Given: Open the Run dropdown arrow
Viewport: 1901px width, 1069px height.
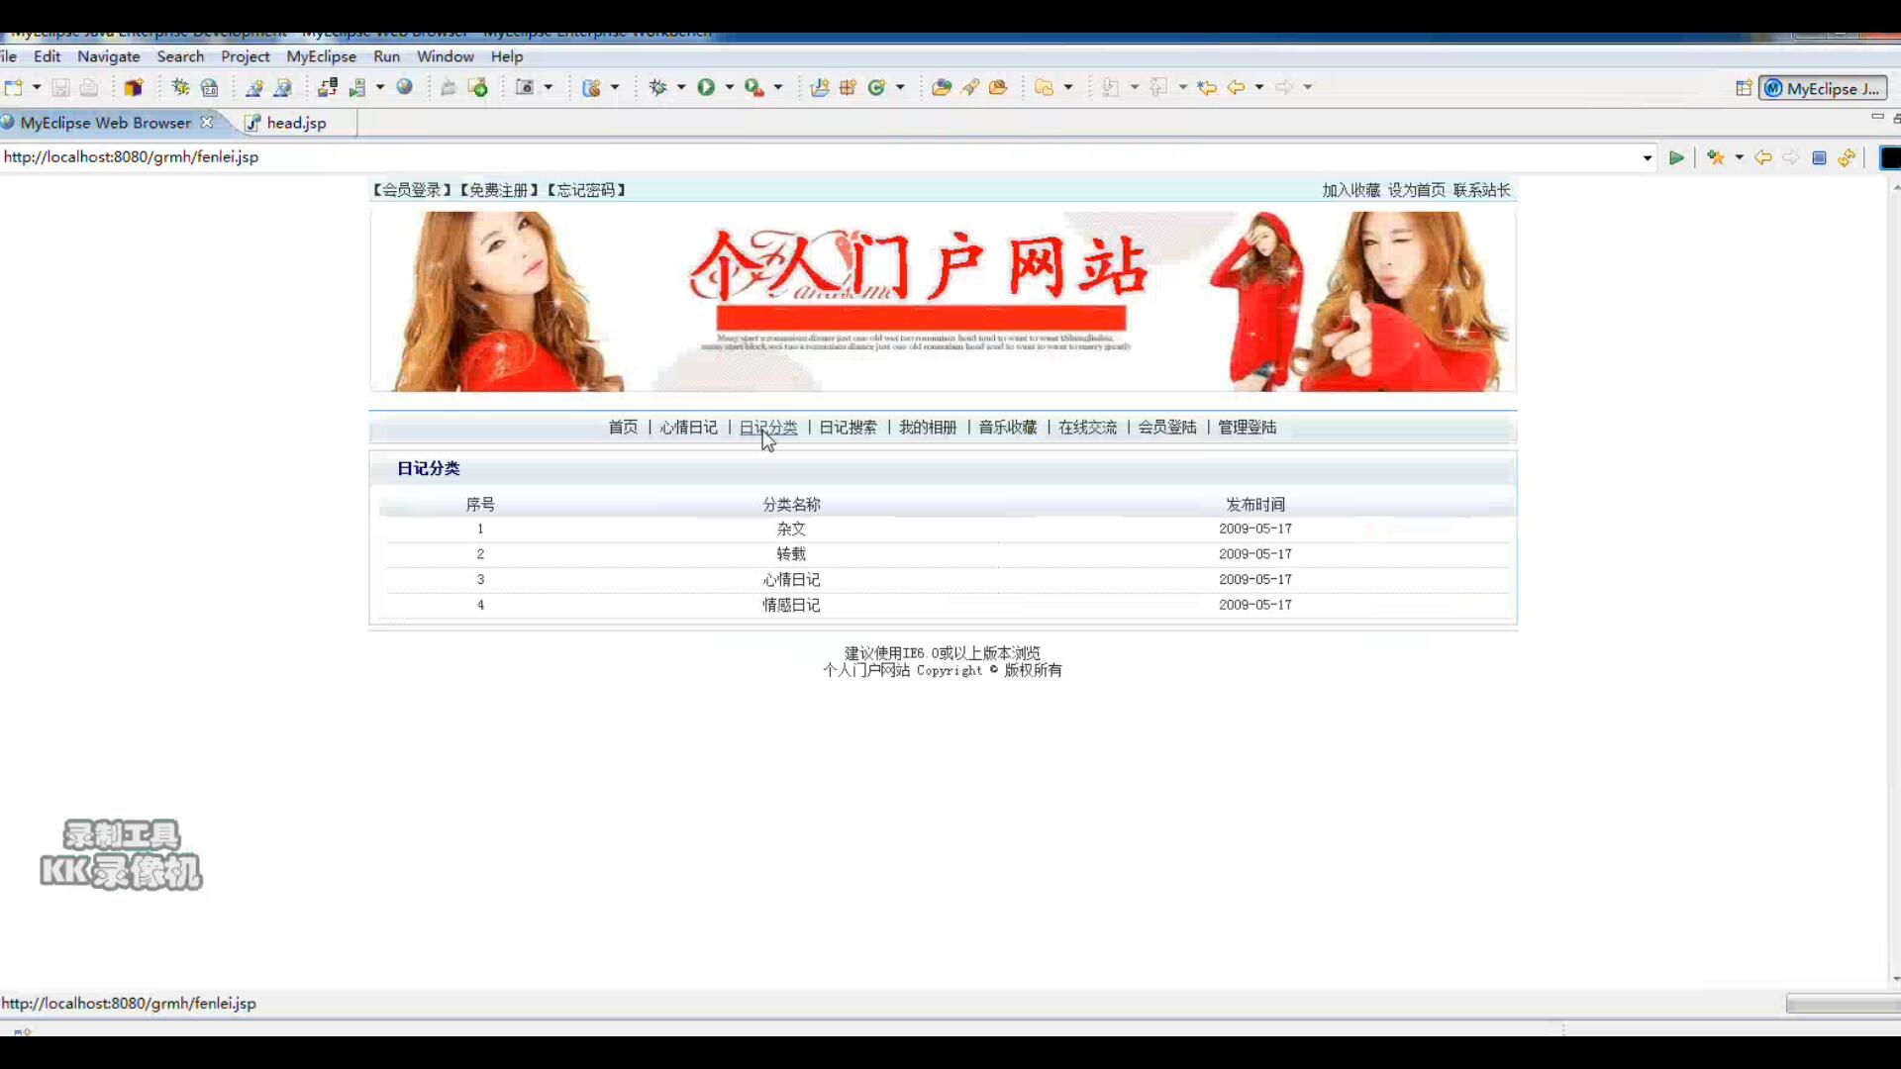Looking at the screenshot, I should (730, 87).
